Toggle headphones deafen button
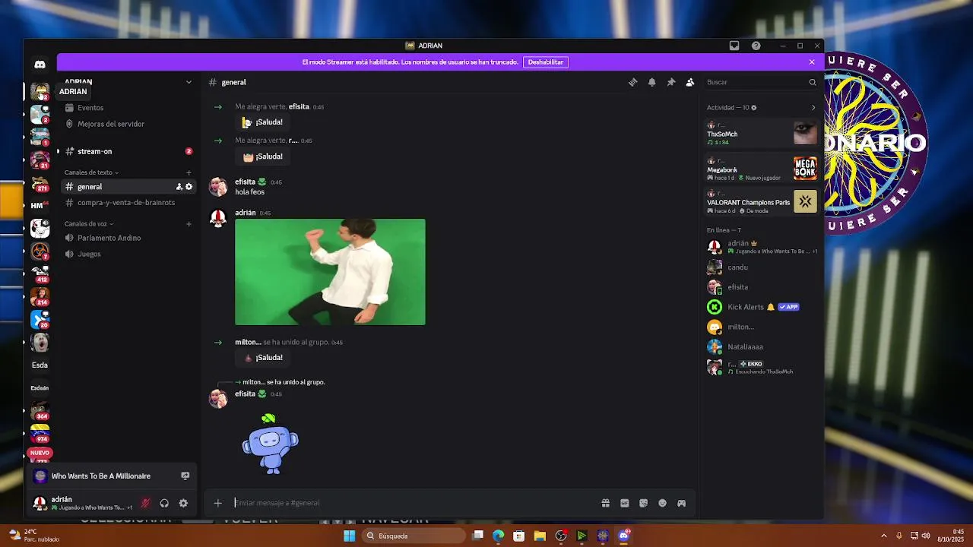Viewport: 973px width, 547px height. pos(164,503)
